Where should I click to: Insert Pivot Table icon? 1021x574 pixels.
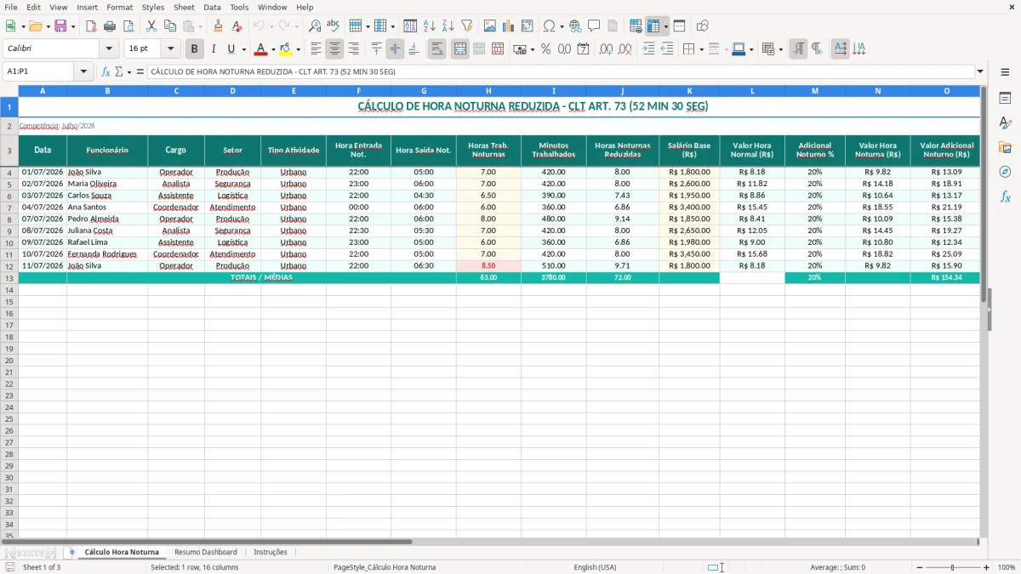click(x=528, y=26)
